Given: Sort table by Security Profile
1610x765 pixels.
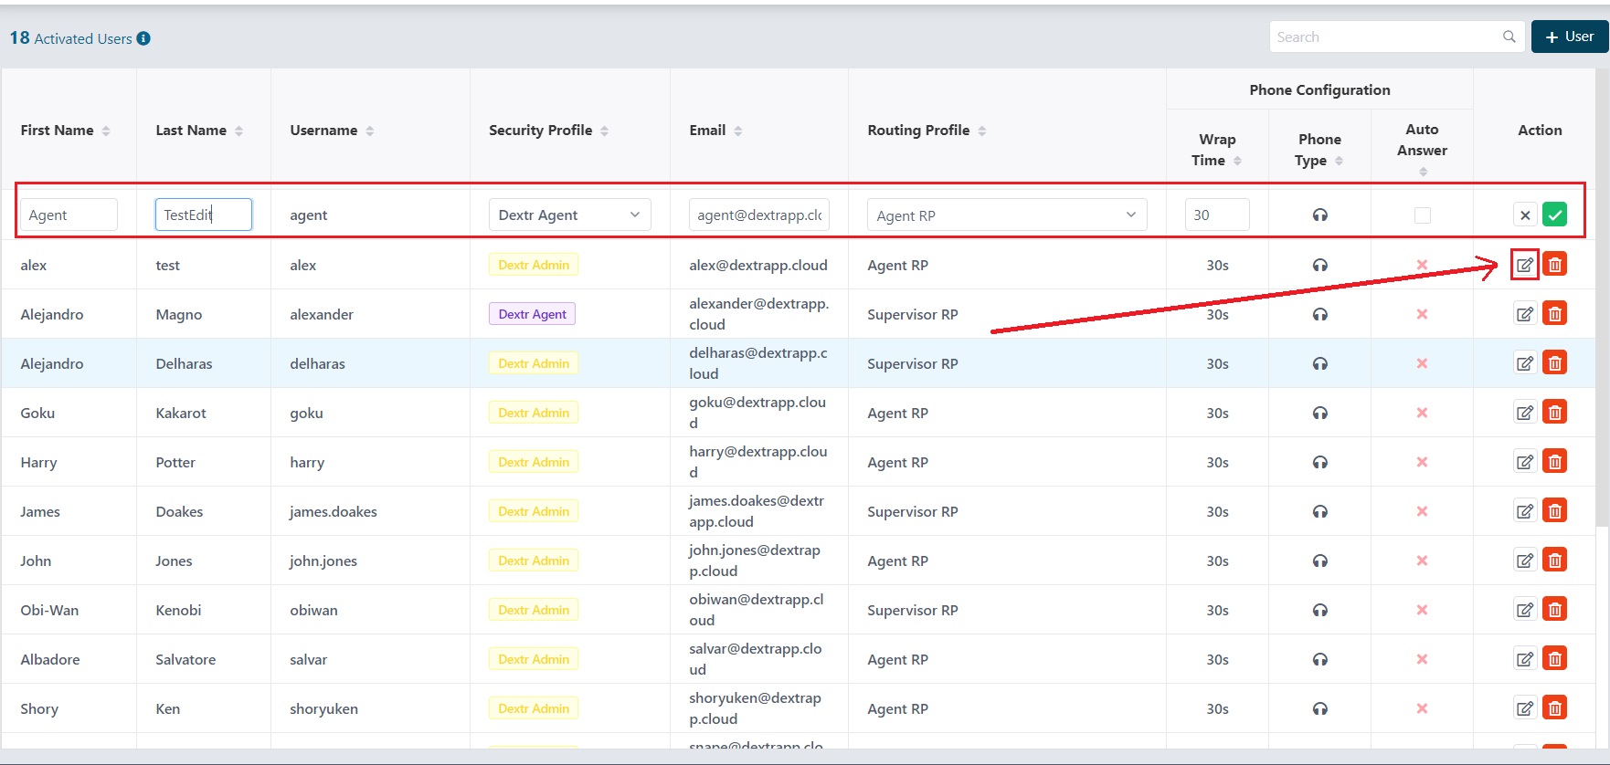Looking at the screenshot, I should click(604, 131).
